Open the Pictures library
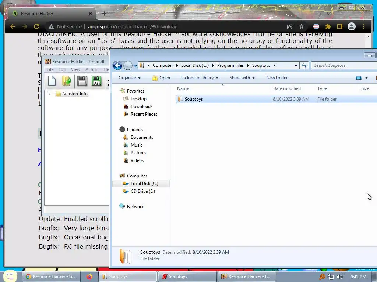The height and width of the screenshot is (282, 377). pos(138,152)
